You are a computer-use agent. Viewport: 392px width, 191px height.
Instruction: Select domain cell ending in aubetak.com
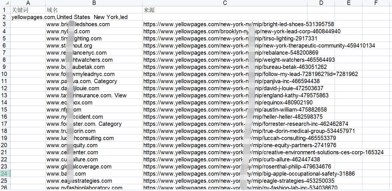pyautogui.click(x=94, y=67)
